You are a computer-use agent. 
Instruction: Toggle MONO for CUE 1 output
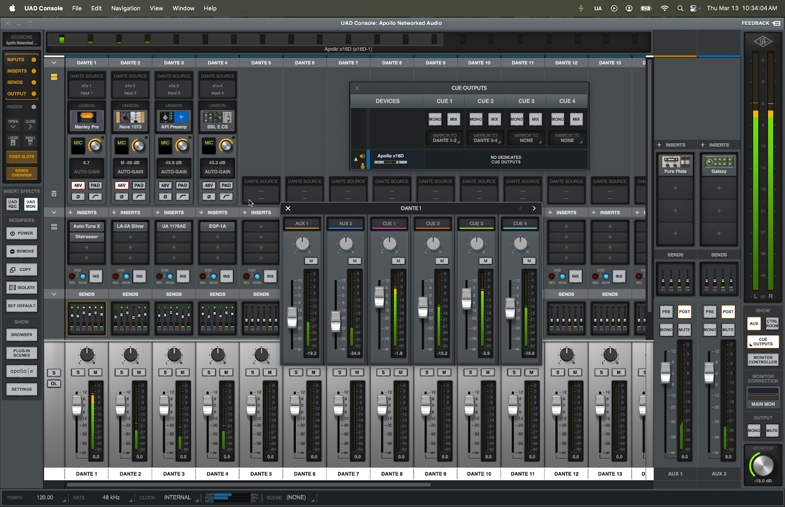(435, 119)
